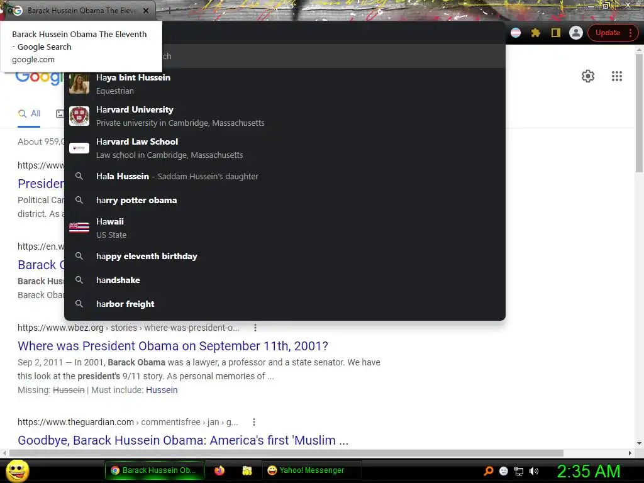
Task: Click the Hawaii flag icon
Action: pyautogui.click(x=79, y=228)
